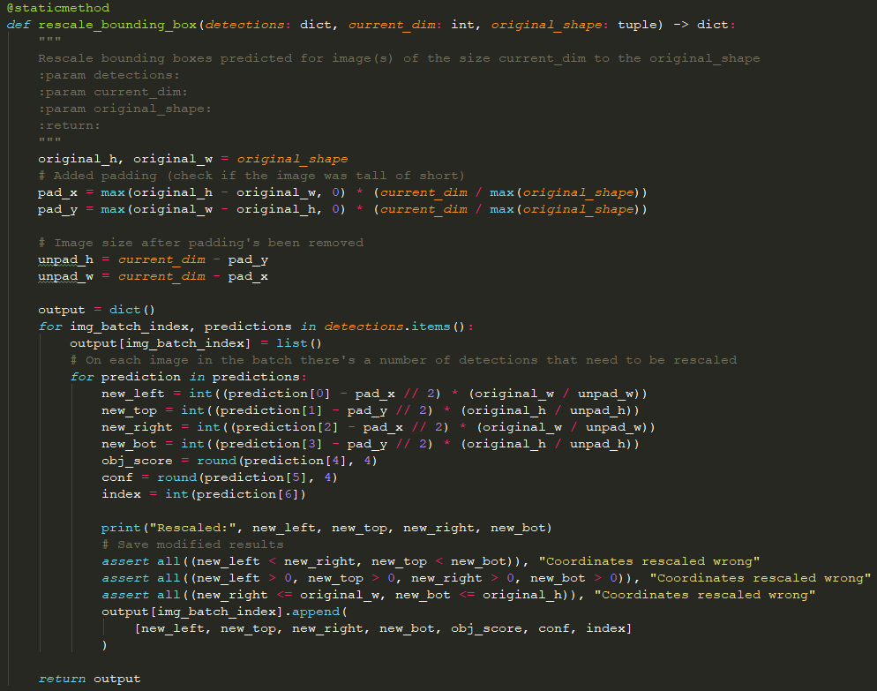Click the '-> dict' return annotation
The height and width of the screenshot is (691, 877).
701,25
